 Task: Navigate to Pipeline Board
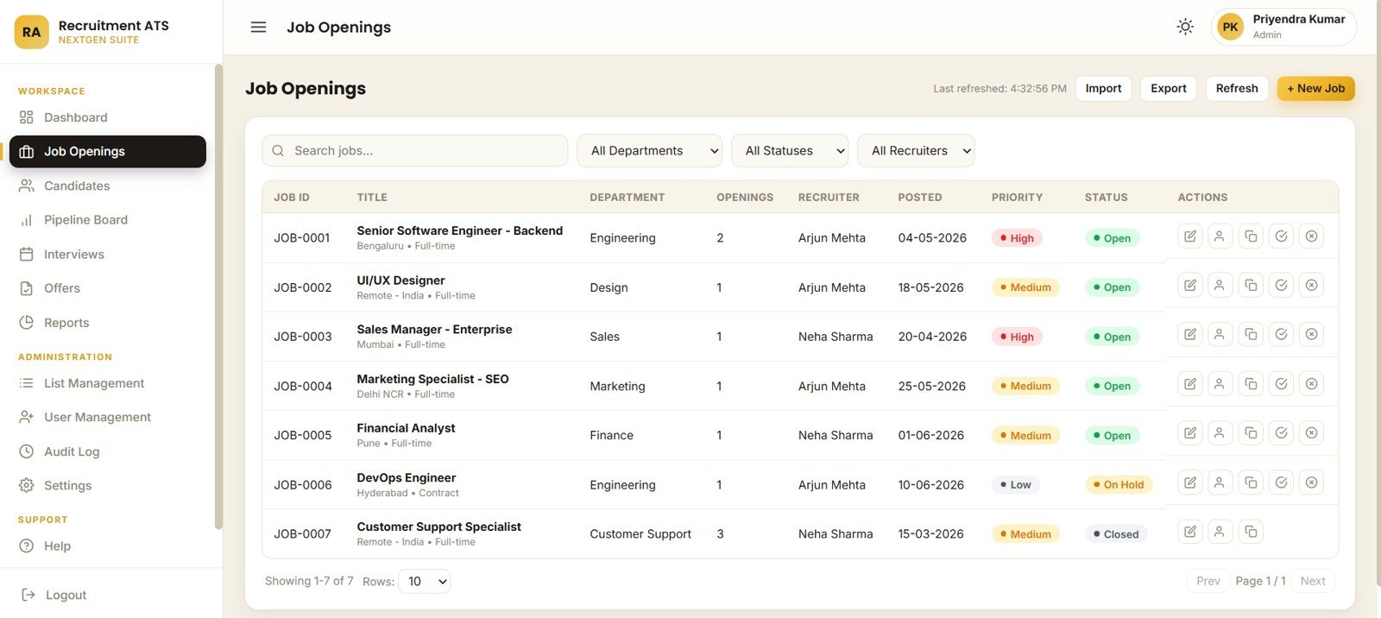[108, 220]
